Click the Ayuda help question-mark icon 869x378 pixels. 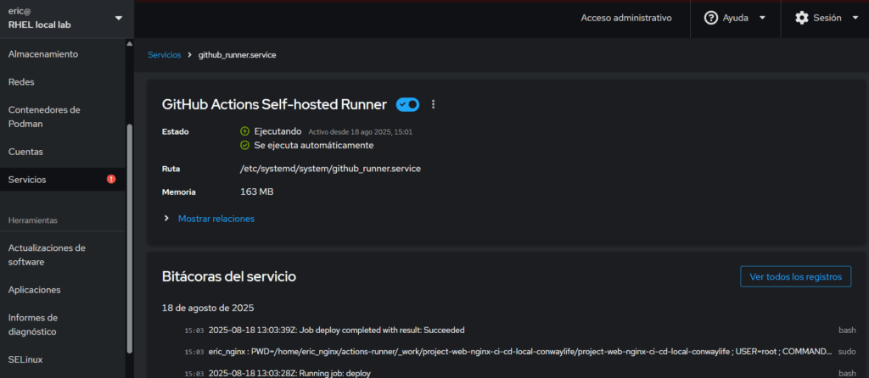[711, 18]
